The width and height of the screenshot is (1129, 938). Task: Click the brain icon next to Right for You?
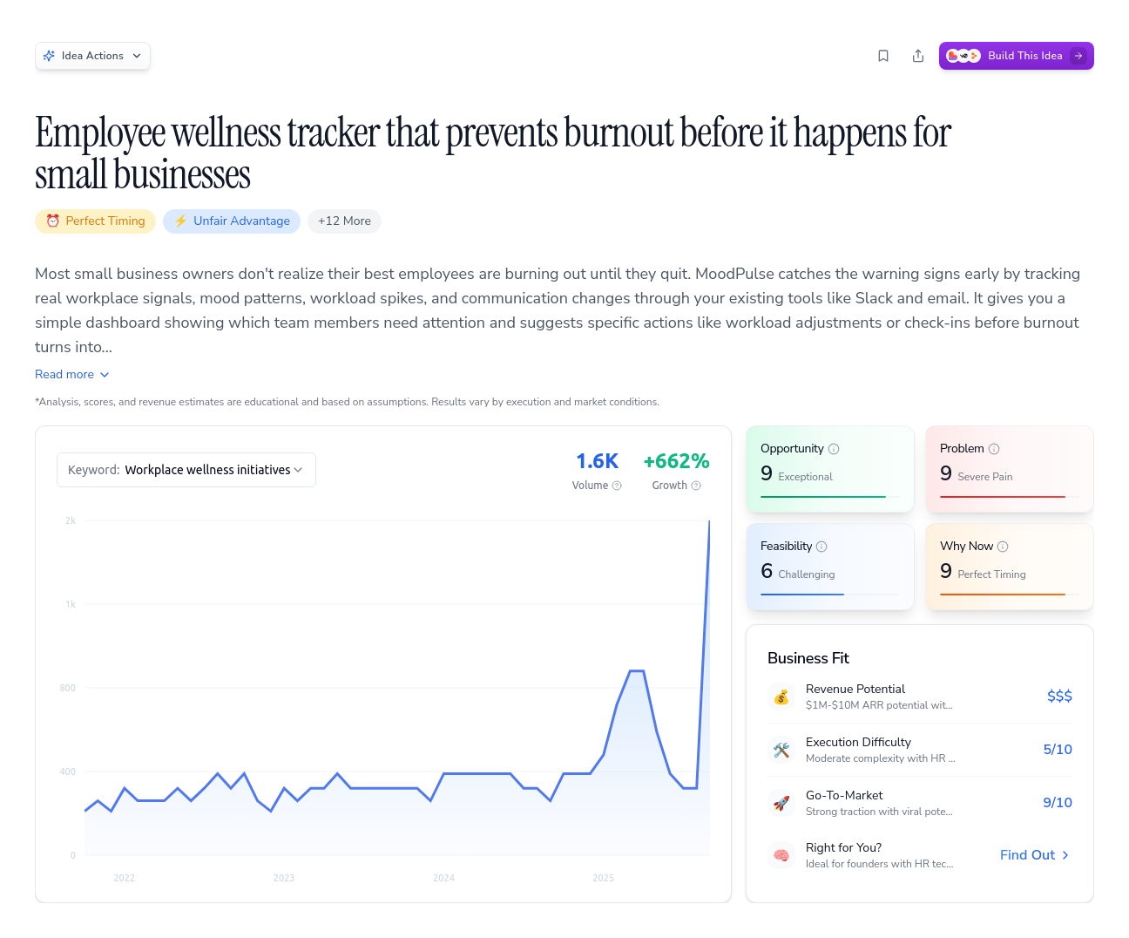(x=781, y=855)
